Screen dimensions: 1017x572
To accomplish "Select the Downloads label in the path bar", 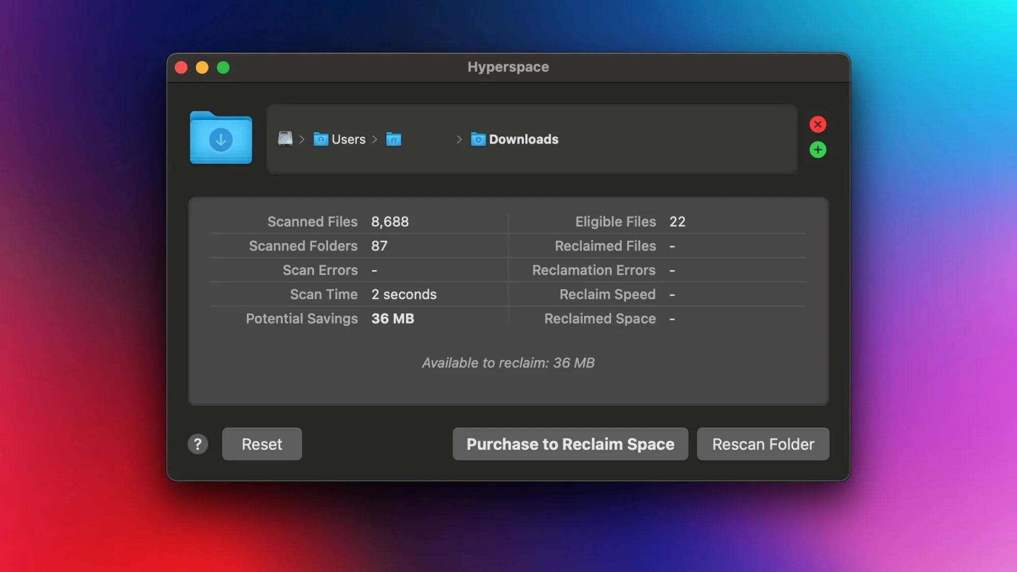I will tap(523, 139).
